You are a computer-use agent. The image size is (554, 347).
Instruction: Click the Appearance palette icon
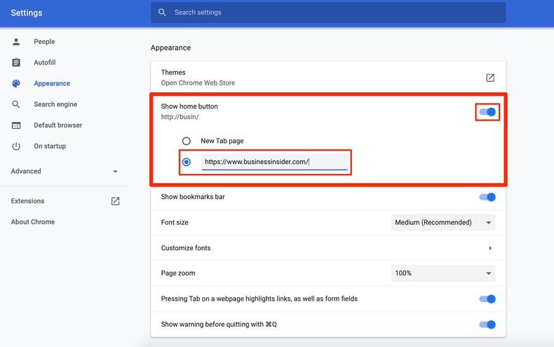[x=16, y=83]
